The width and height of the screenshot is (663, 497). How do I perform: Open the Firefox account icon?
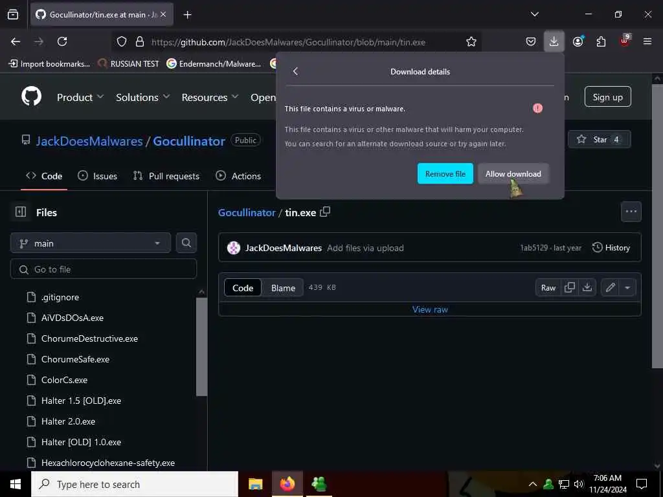coord(578,41)
